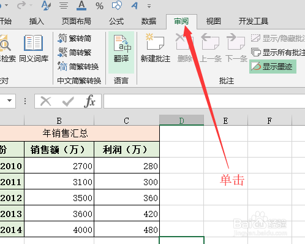Open the Customize Quick Access Toolbar dropdown

(x=149, y=6)
